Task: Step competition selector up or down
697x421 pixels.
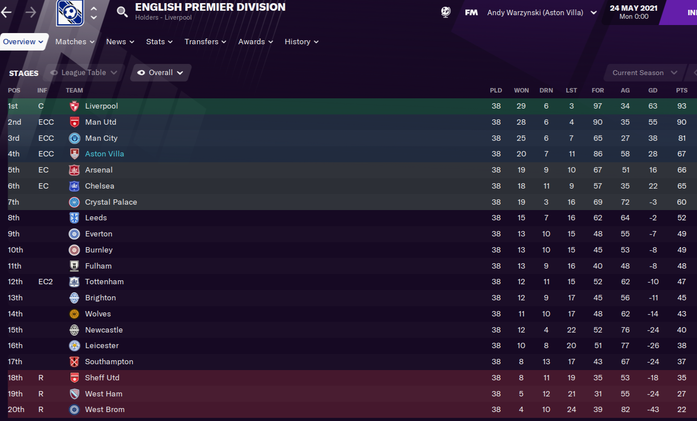Action: pyautogui.click(x=94, y=13)
